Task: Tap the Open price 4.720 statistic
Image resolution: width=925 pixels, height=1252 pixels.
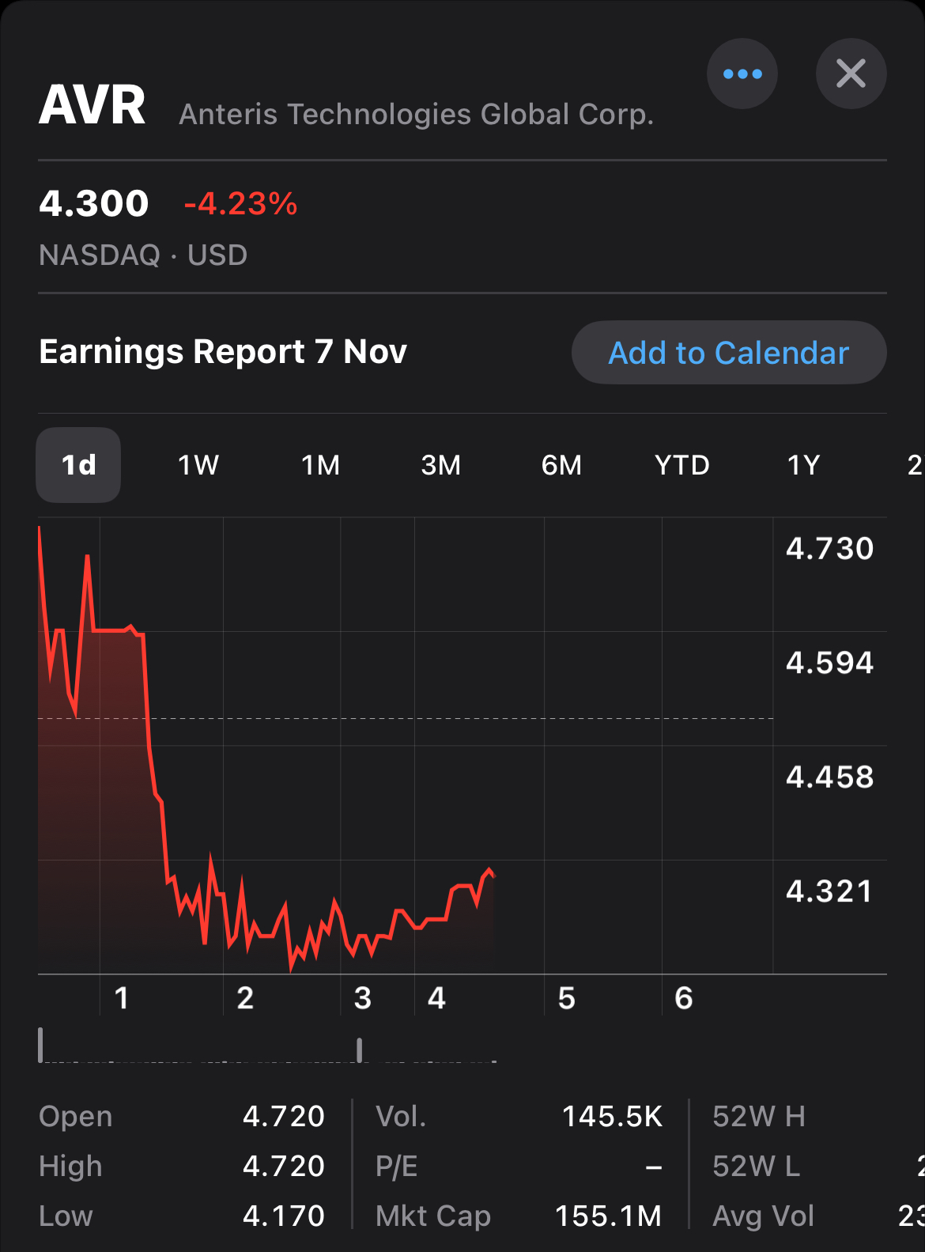Action: [x=182, y=1116]
